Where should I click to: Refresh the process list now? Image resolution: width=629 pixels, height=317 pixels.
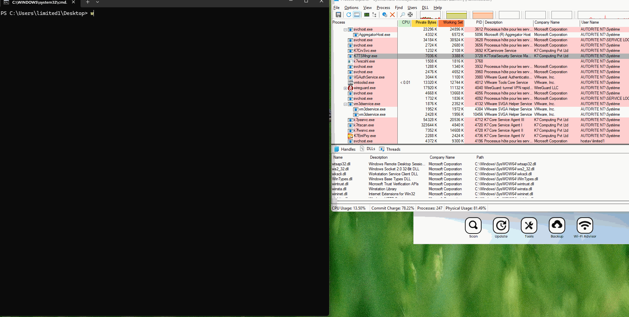[348, 15]
